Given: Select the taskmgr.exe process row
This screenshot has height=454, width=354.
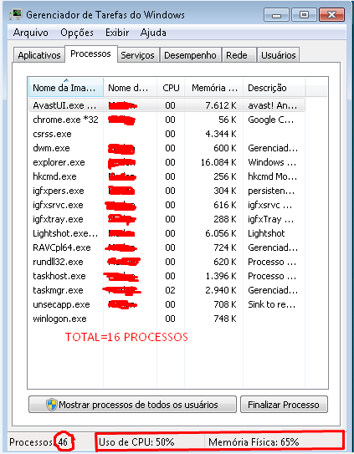Looking at the screenshot, I should pyautogui.click(x=167, y=290).
